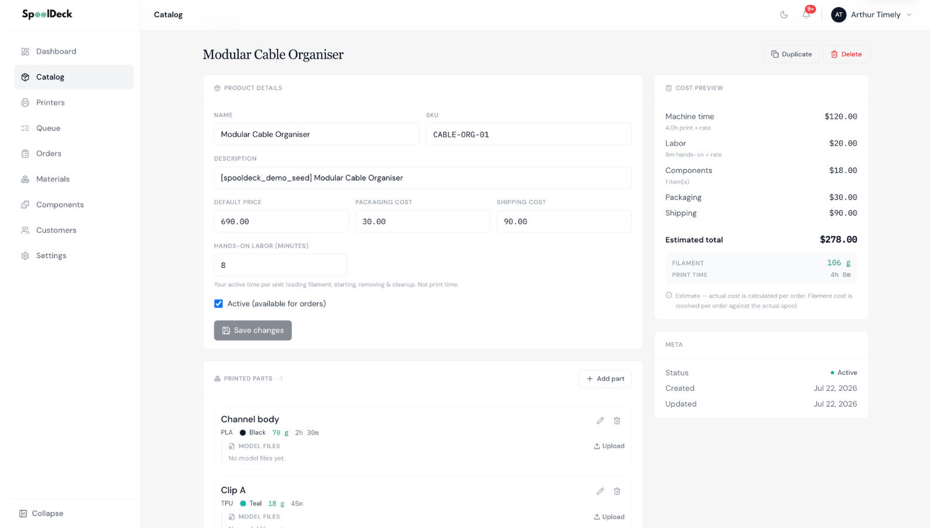Delete the Clip A part trash icon
The image size is (939, 528).
(x=617, y=491)
